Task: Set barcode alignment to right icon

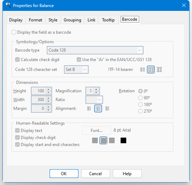Action: tap(107, 108)
